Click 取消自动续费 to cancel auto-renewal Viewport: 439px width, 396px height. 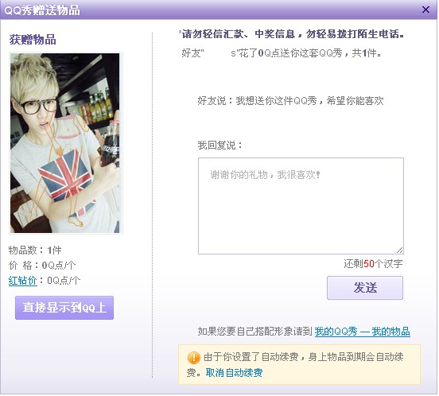tap(234, 373)
